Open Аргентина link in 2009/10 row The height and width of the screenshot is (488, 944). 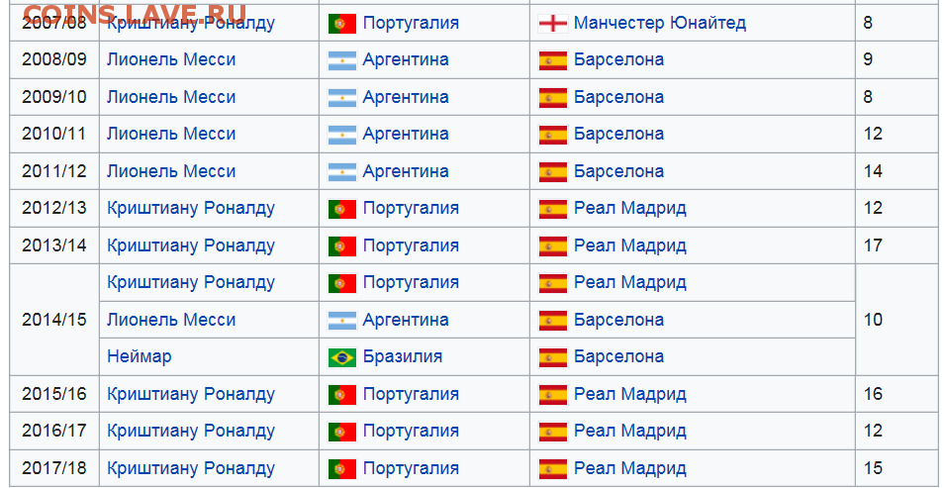coord(405,97)
